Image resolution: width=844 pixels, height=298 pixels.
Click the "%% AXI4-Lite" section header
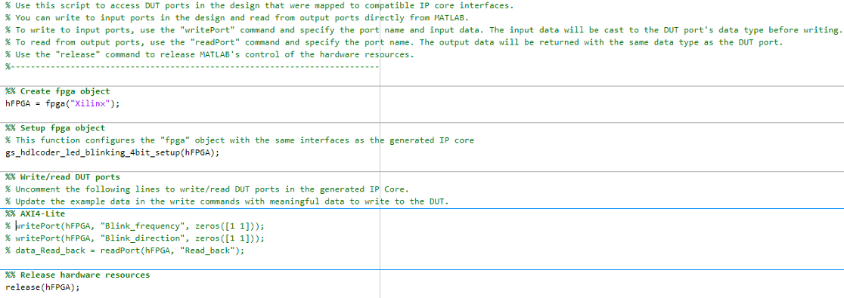[35, 214]
